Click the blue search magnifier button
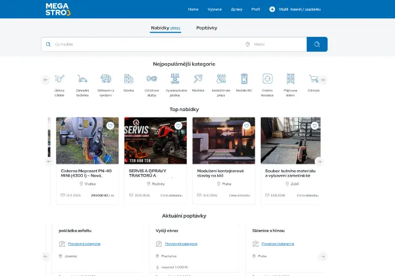This screenshot has width=395, height=276. [317, 44]
